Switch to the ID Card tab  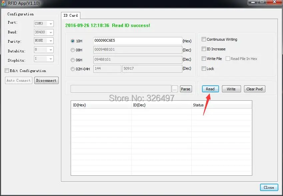coord(71,15)
